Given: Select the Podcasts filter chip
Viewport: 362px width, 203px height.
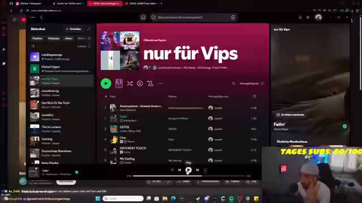Looking at the screenshot, I should pos(54,38).
